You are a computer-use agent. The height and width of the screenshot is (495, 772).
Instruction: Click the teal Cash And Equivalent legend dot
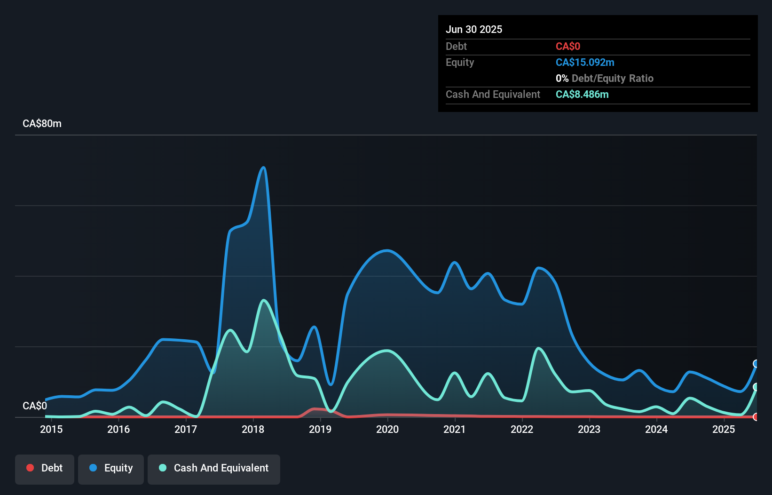click(163, 468)
